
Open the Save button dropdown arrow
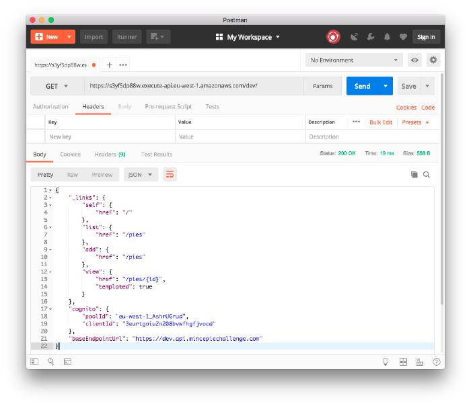click(427, 86)
